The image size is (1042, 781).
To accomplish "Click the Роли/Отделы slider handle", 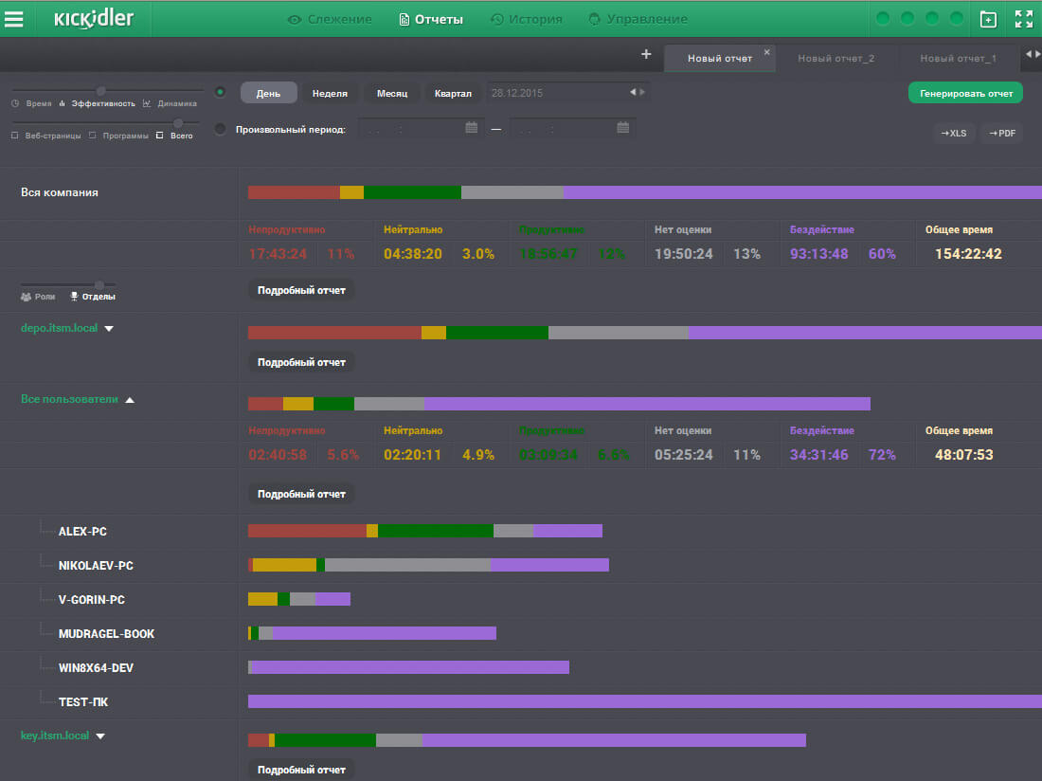I will (99, 284).
